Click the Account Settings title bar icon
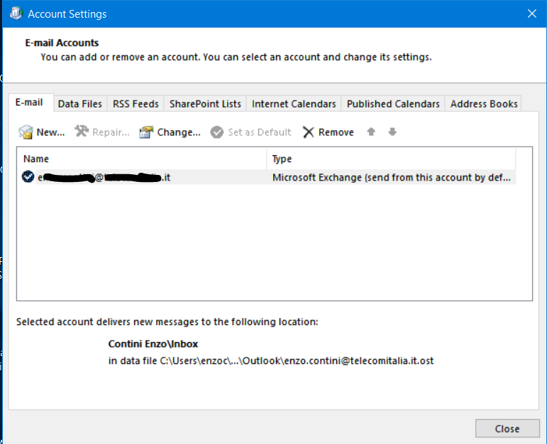547x444 pixels. (16, 13)
